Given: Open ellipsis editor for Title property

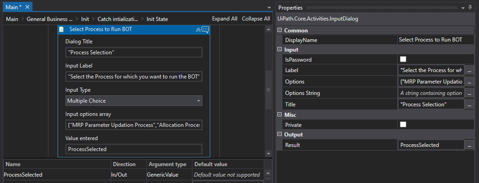Looking at the screenshot, I should coord(469,104).
